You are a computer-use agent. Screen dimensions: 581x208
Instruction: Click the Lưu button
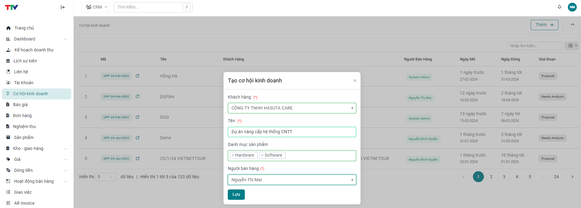236,195
